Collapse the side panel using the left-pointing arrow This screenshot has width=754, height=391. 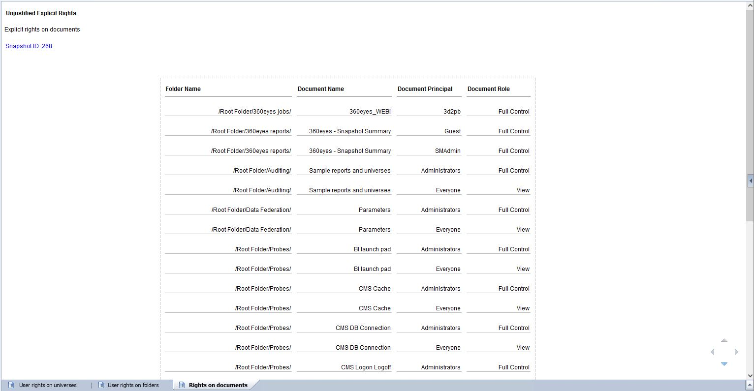click(750, 180)
